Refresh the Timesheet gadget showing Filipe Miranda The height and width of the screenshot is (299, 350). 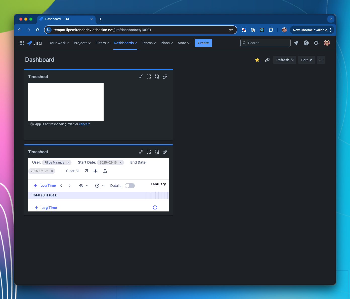click(157, 152)
